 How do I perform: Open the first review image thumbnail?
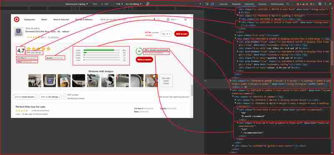[x=35, y=80]
